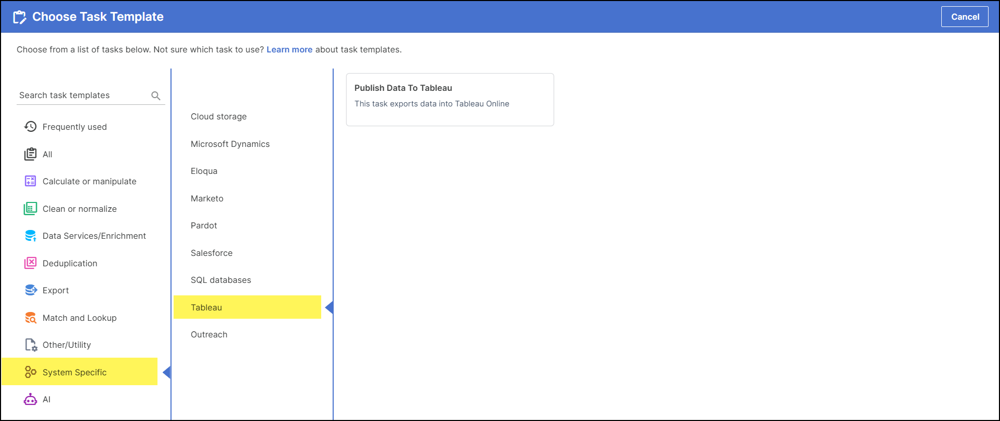Click the search magnifier icon
This screenshot has width=1000, height=421.
tap(156, 96)
